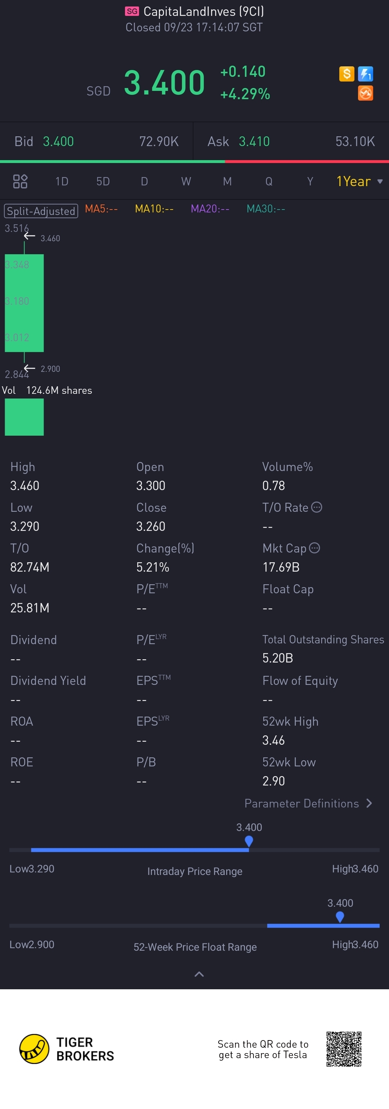Image resolution: width=389 pixels, height=1109 pixels.
Task: Tap the Tesla share QR code
Action: point(344,1049)
